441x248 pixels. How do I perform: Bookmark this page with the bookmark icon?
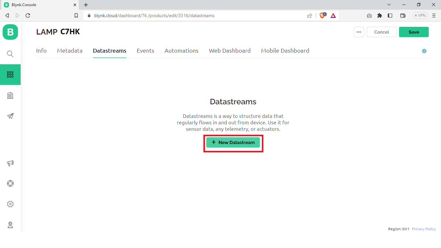pos(76,15)
